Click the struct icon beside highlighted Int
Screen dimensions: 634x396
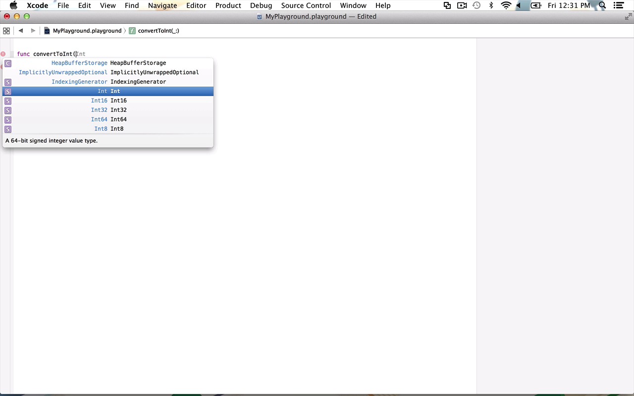coord(8,92)
